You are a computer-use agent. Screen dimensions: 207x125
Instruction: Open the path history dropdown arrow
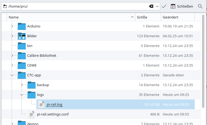pos(157,6)
